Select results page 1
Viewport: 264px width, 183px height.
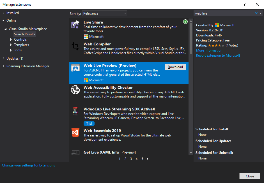coord(120,159)
